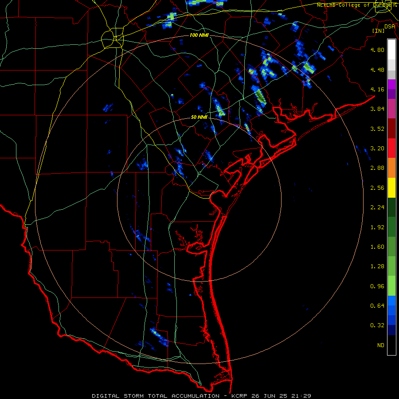Select the 50 NMI range ring label
This screenshot has width=399, height=399.
coord(199,117)
